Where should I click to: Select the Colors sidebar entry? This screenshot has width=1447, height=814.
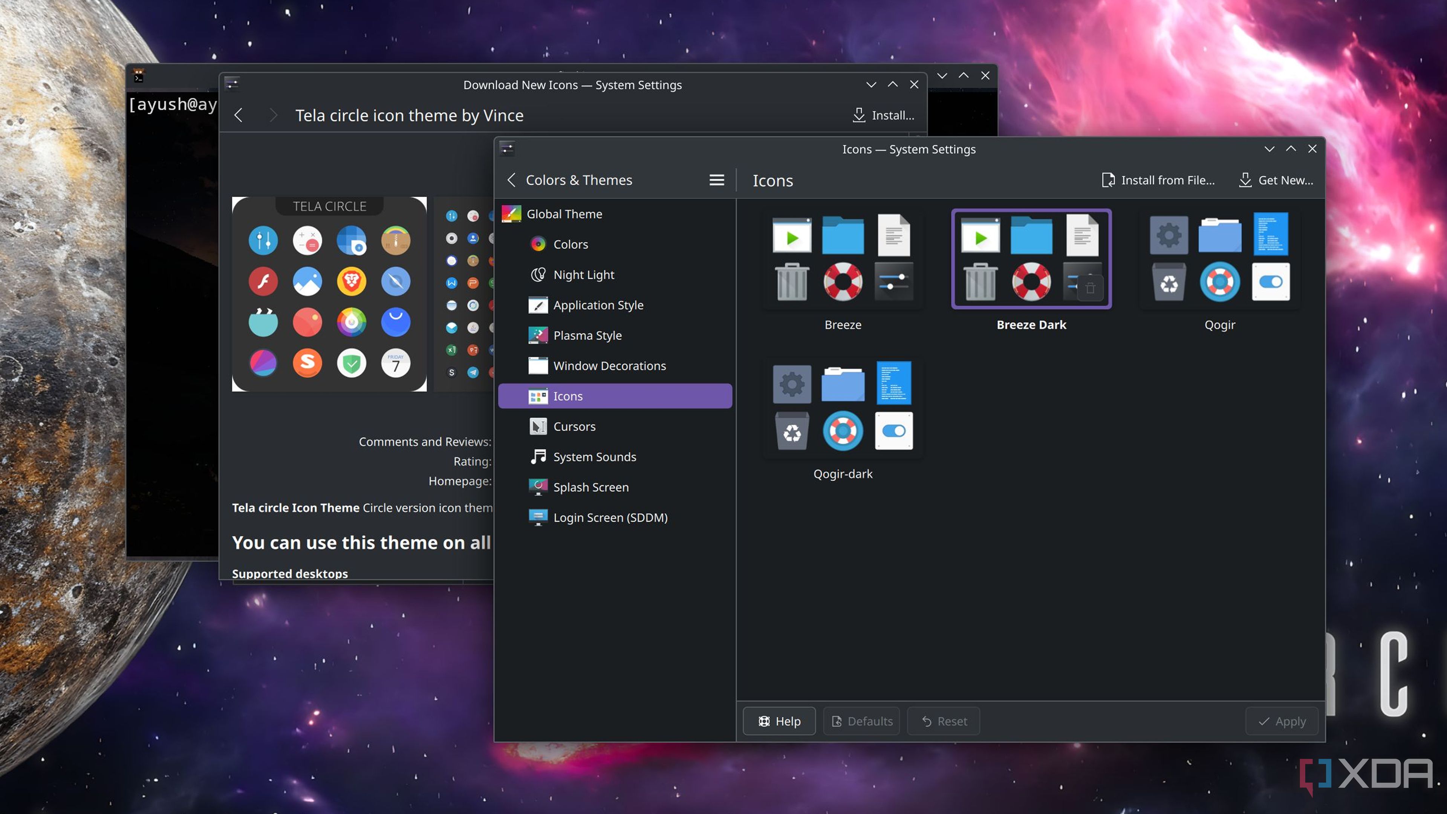click(615, 244)
